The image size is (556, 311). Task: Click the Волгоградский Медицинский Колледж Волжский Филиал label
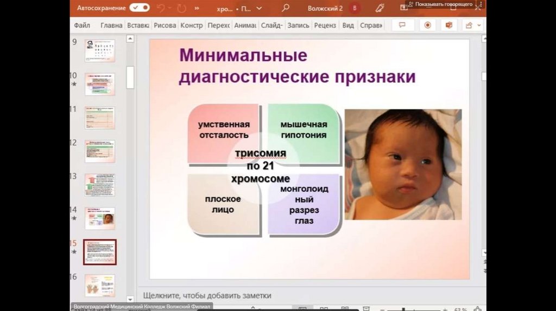click(x=142, y=307)
